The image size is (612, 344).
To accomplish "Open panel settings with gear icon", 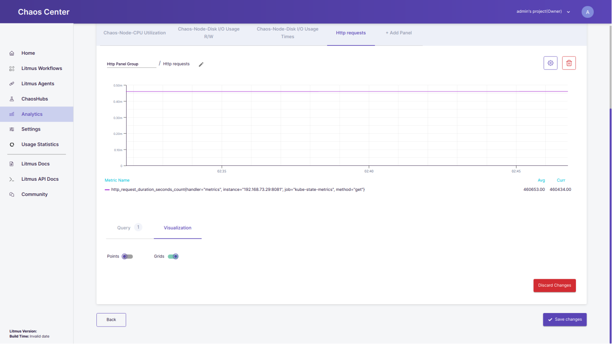I will pyautogui.click(x=550, y=63).
